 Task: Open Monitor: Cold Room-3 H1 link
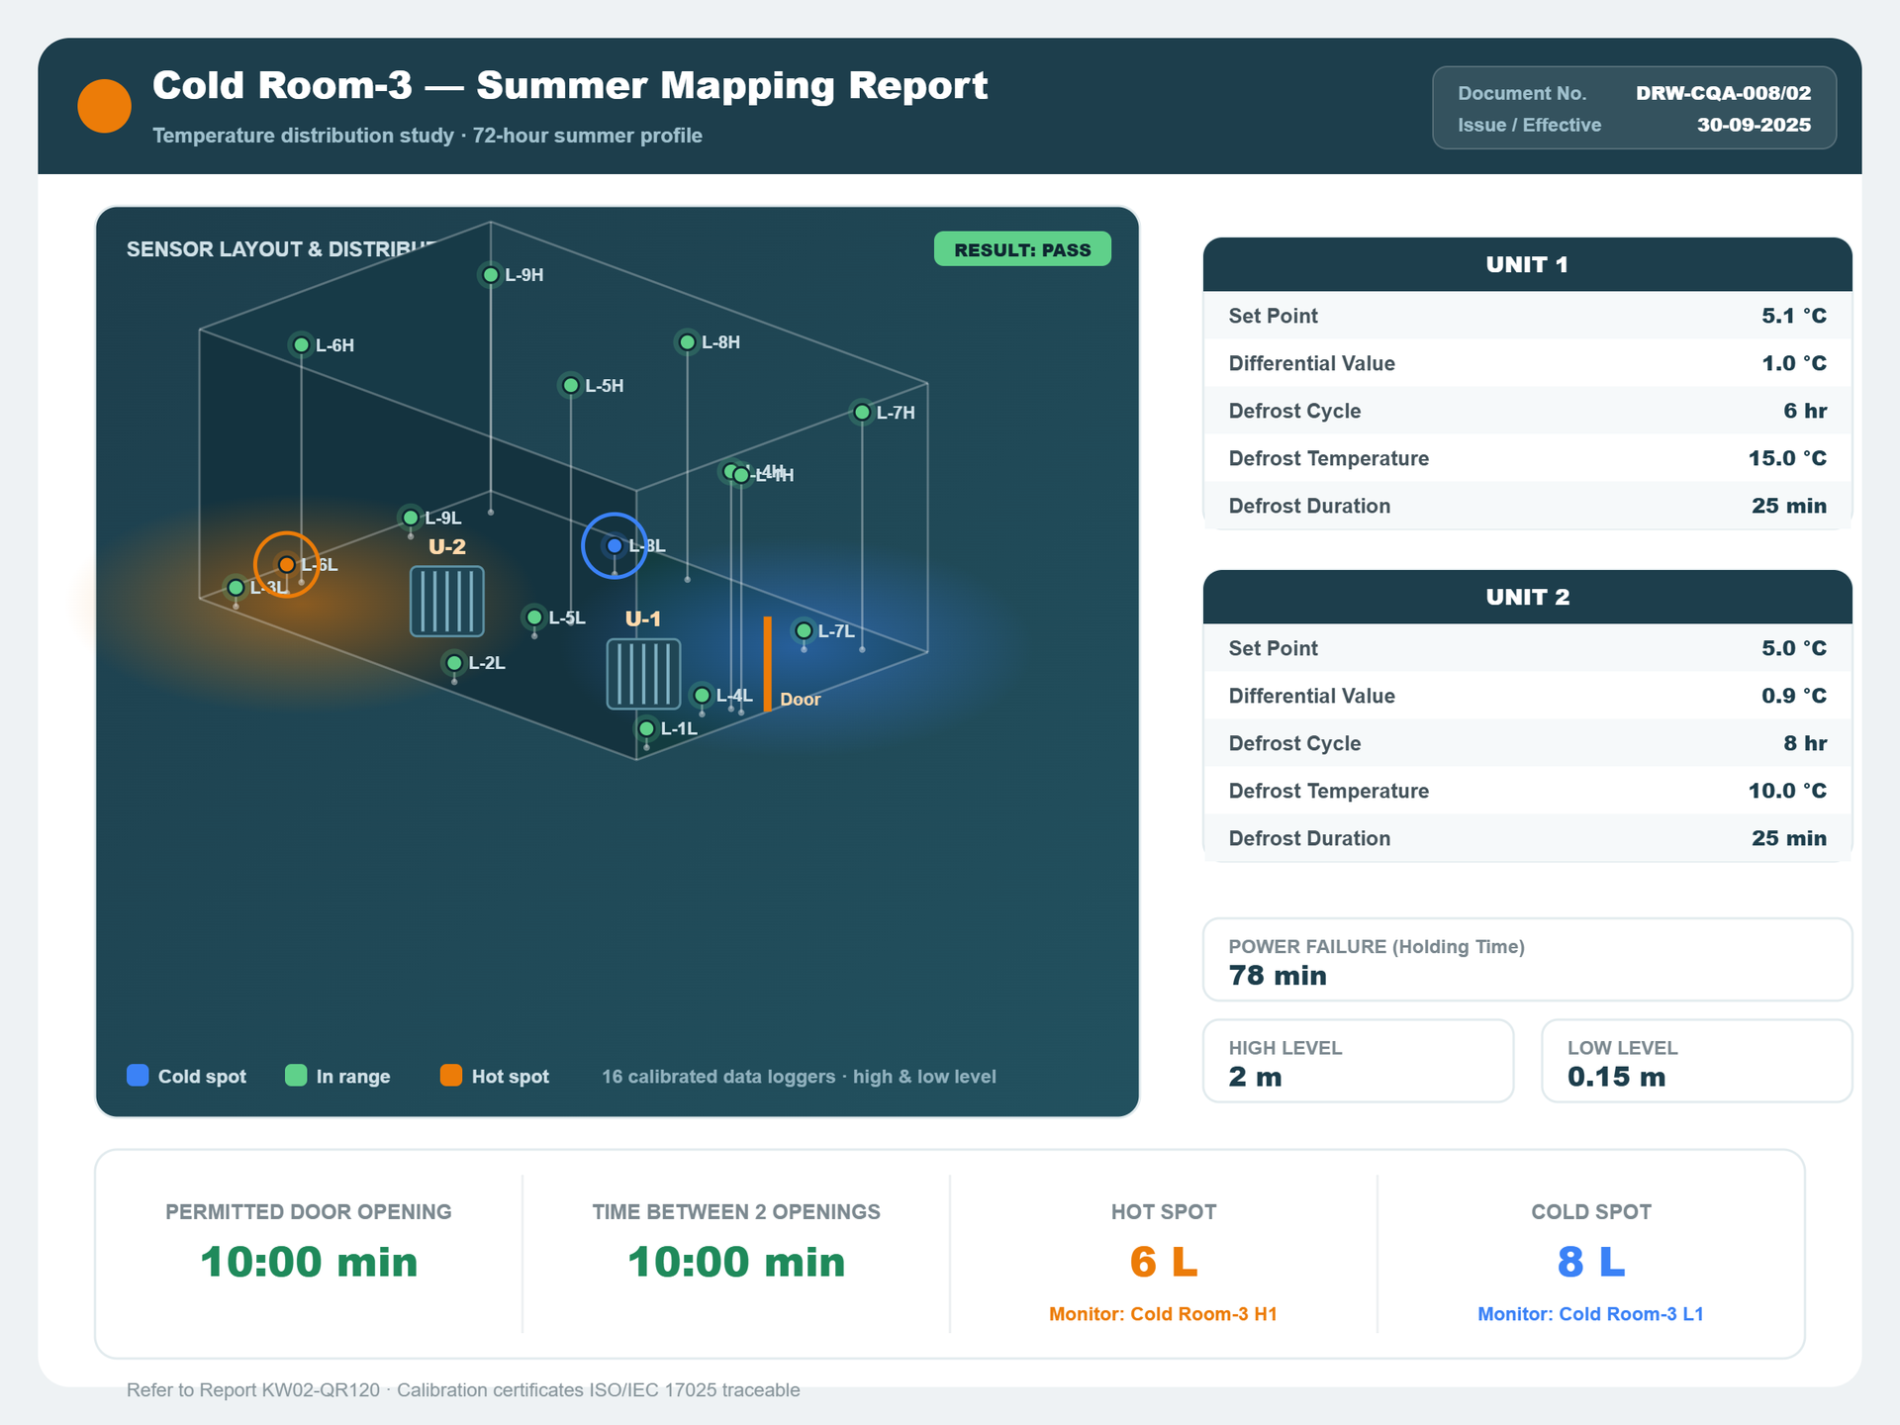1163,1314
